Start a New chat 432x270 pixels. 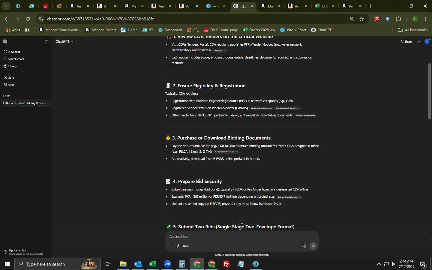12,52
